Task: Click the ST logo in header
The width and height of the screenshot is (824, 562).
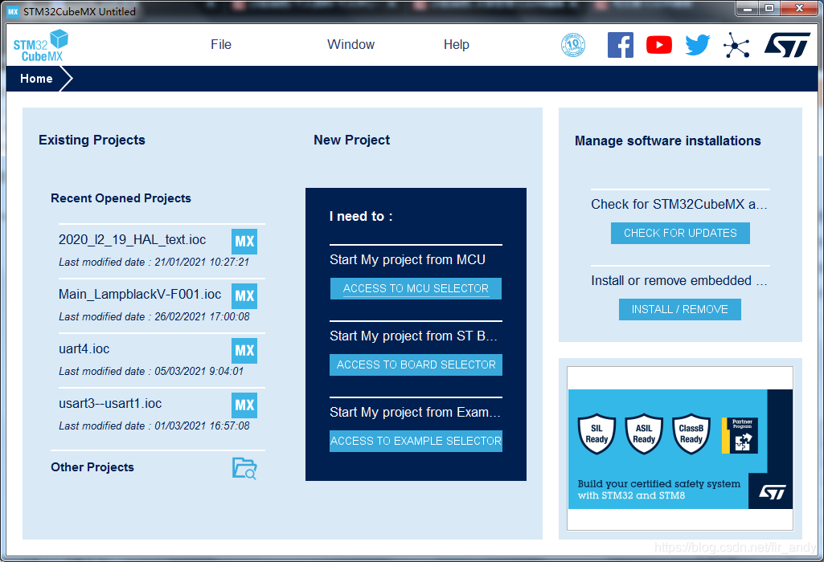Action: coord(787,45)
